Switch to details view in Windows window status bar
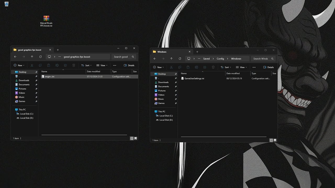 pos(271,140)
